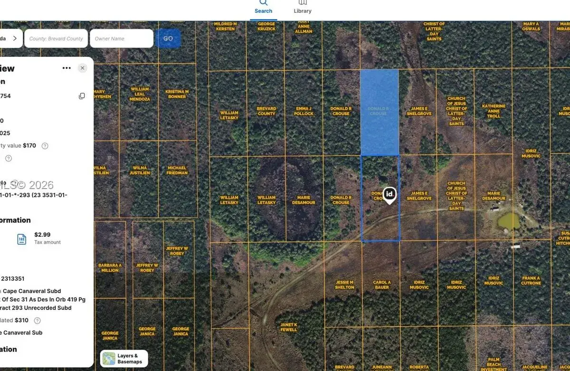Click the Mary Anne Allman parcel
The width and height of the screenshot is (570, 371).
point(304,26)
